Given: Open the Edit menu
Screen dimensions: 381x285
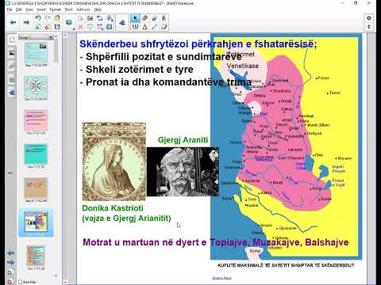Looking at the screenshot, I should click(19, 9).
